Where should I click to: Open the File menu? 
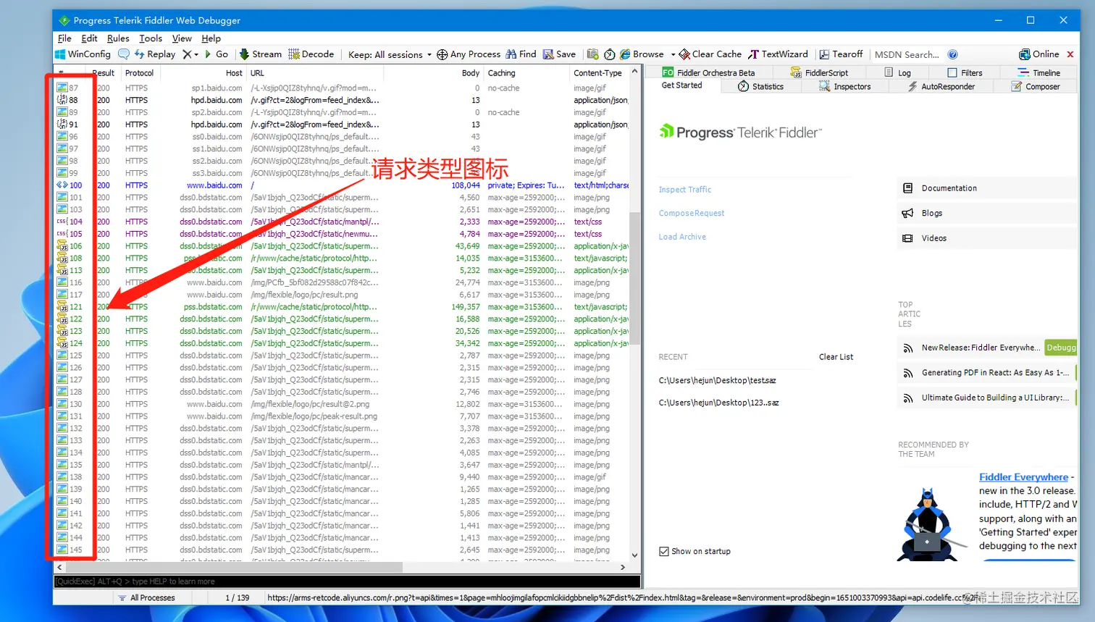64,38
